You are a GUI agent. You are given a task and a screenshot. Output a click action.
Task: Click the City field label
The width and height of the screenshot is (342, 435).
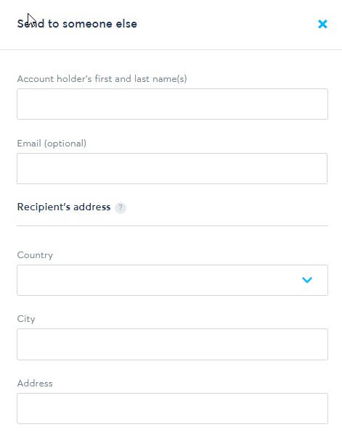[26, 319]
